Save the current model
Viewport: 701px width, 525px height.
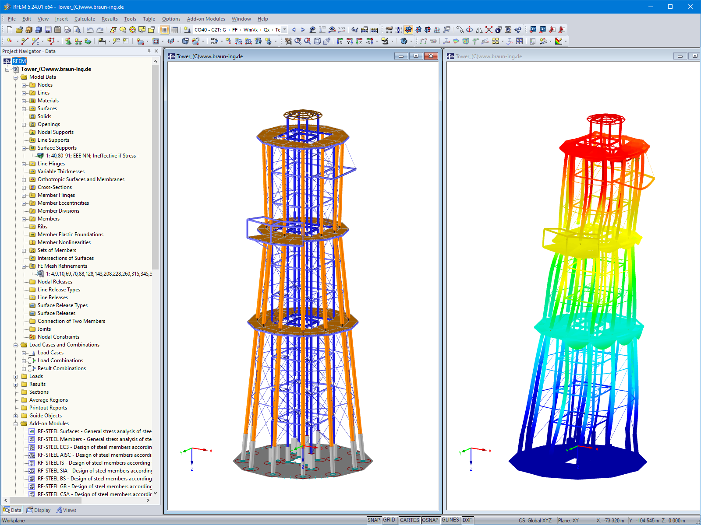pyautogui.click(x=47, y=30)
